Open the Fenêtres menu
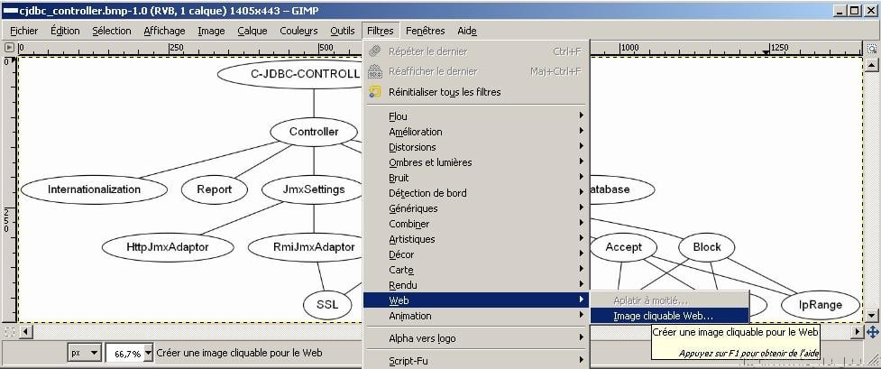Screen dimensions: 881x369 tap(425, 31)
